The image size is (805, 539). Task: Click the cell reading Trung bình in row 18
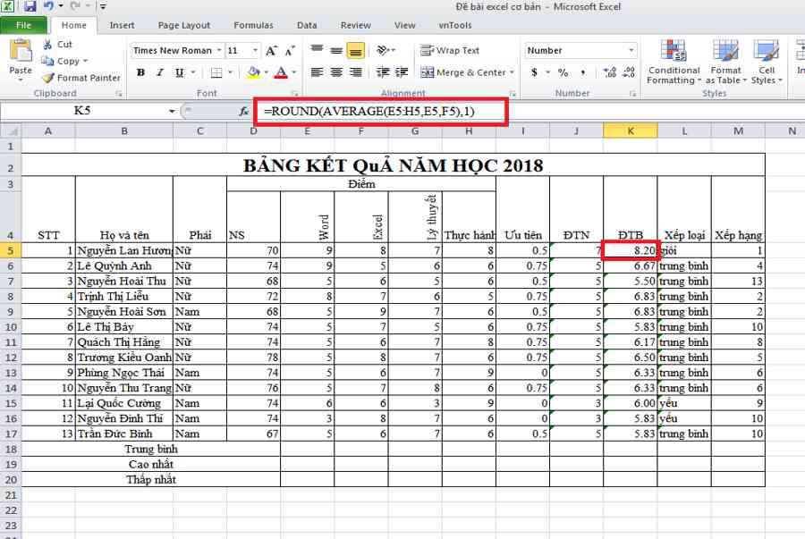coord(151,450)
